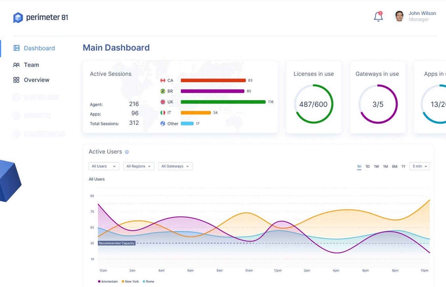Click the 3/5 gateways ring
Viewport: 446px width, 287px height.
tap(378, 104)
